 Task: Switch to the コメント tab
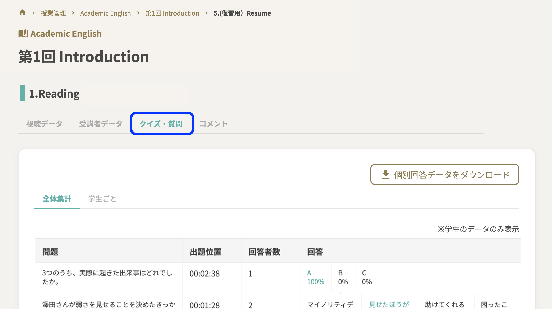click(x=214, y=124)
